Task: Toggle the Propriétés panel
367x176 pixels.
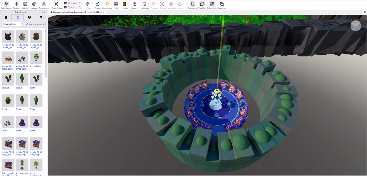Action: [x=202, y=5]
